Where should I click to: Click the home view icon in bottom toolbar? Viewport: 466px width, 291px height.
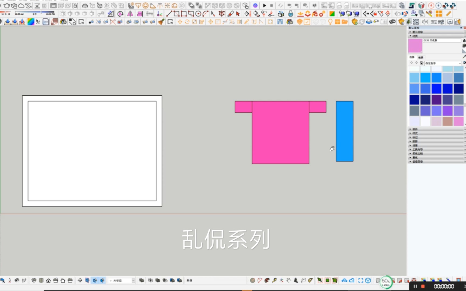pos(48,280)
